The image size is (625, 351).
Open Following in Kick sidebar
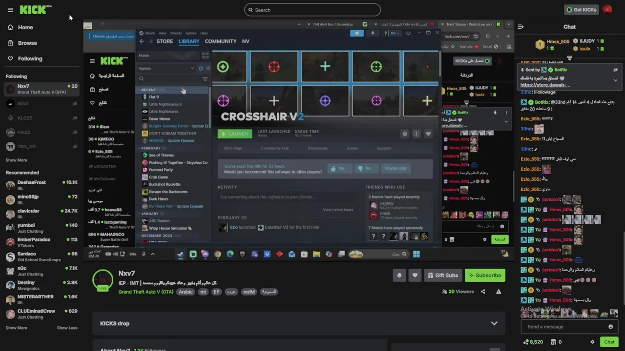click(24, 58)
